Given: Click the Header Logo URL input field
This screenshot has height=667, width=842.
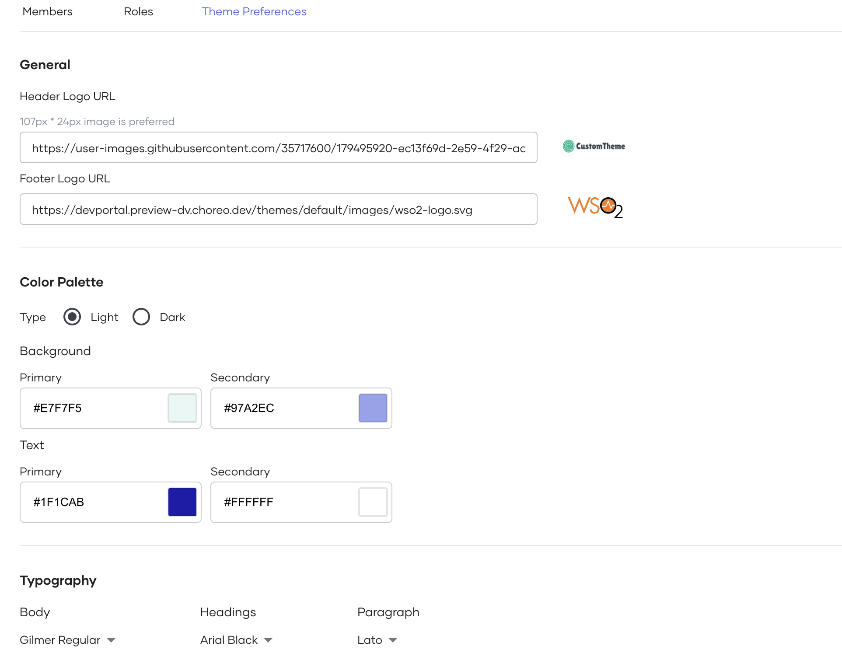Looking at the screenshot, I should click(278, 148).
